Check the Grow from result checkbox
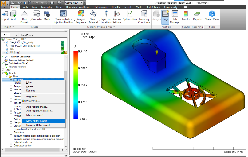This screenshot has height=157, width=248. coord(11,132)
